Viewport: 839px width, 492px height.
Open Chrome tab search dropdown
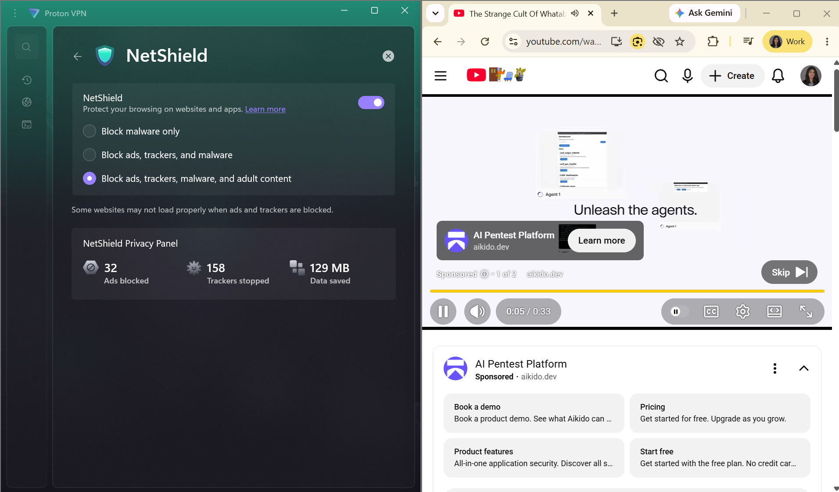(435, 13)
